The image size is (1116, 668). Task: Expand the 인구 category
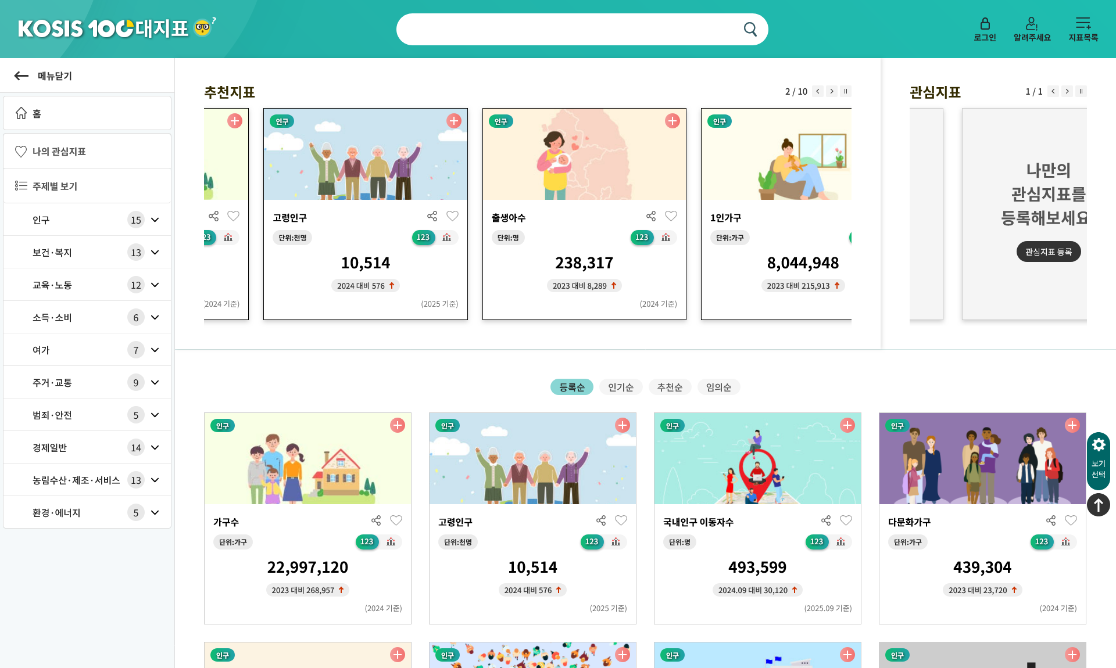click(x=155, y=220)
